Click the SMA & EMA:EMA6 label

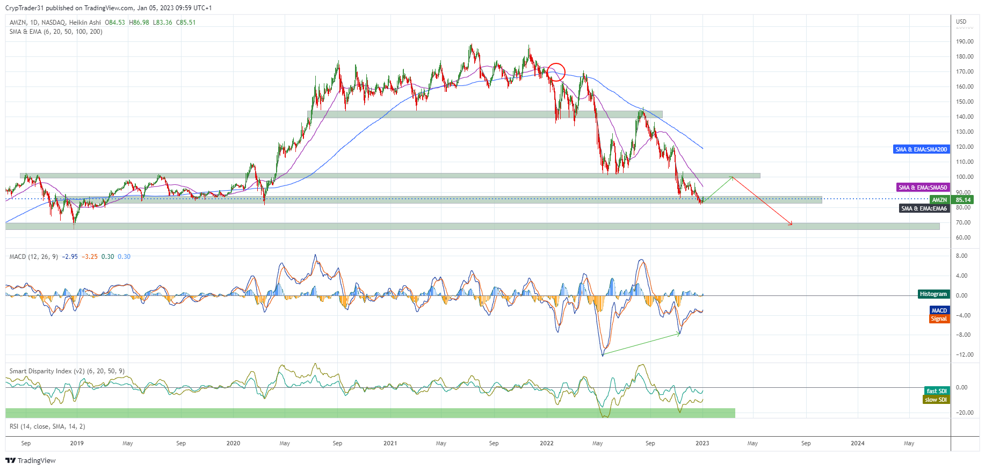(924, 208)
